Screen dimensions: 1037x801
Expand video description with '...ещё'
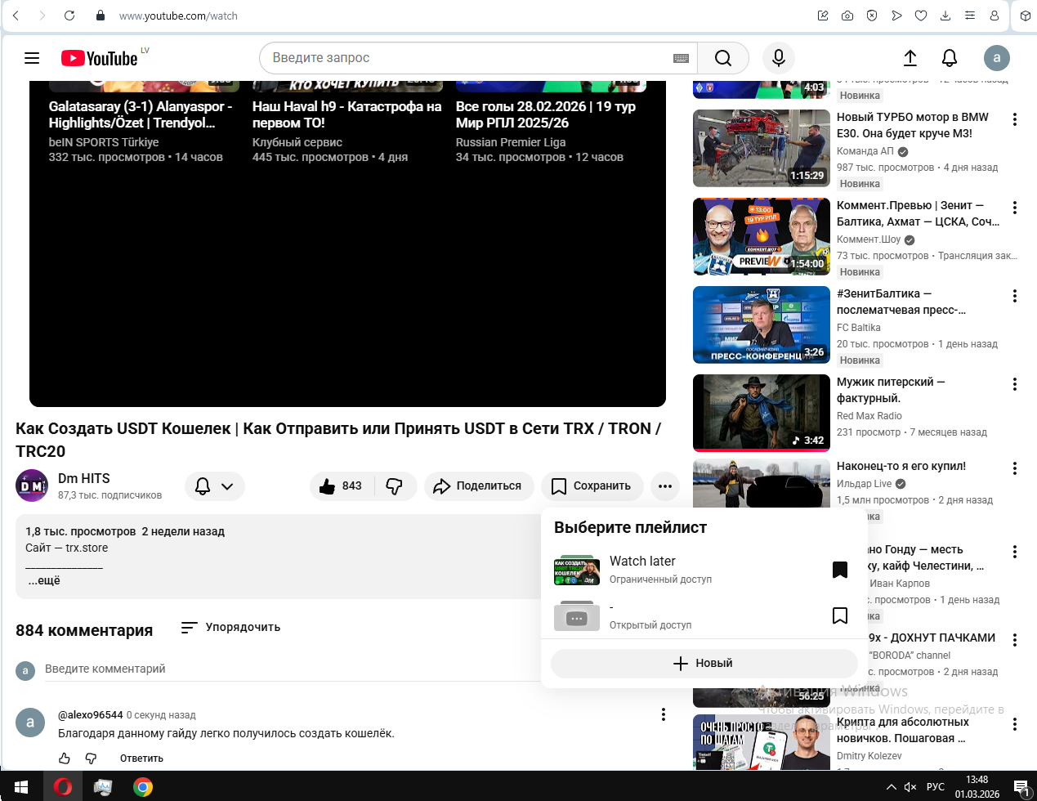pyautogui.click(x=43, y=581)
